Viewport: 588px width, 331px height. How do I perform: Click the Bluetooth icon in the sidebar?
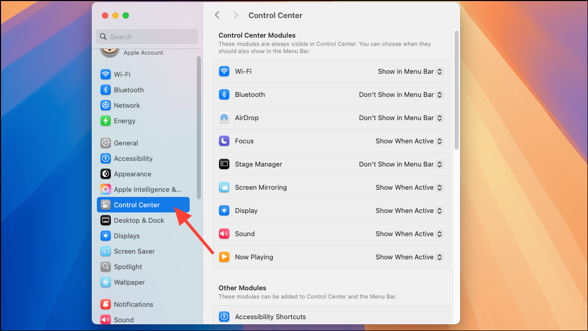coord(105,90)
